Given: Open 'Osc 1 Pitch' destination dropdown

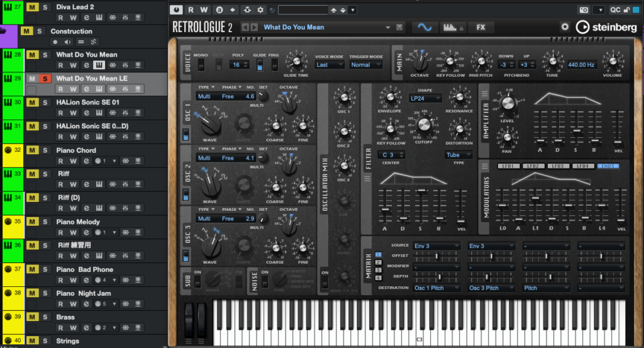Looking at the screenshot, I should click(436, 288).
